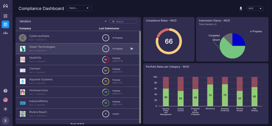
Task: Click the IndustraWorks logo
Action: pyautogui.click(x=23, y=103)
